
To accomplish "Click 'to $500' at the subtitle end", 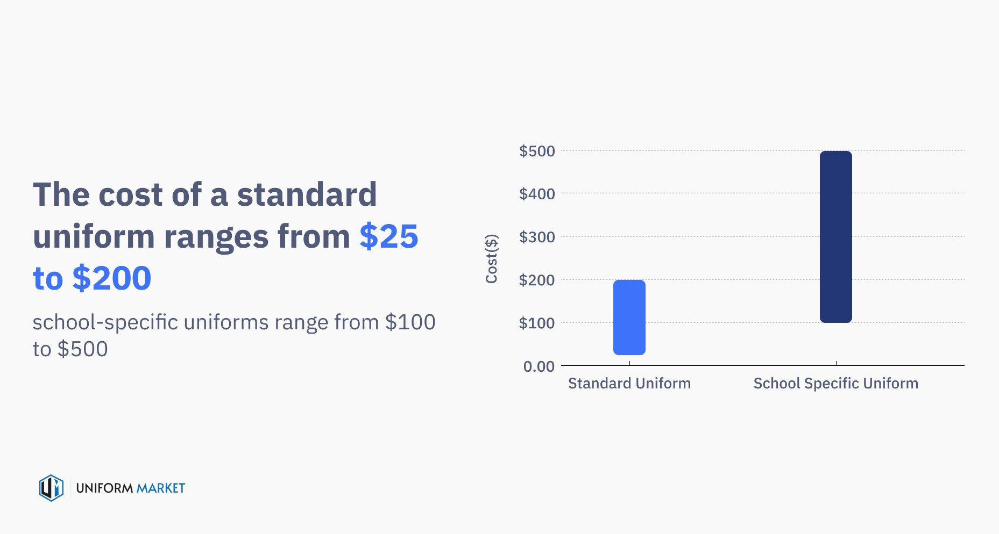I will [70, 349].
